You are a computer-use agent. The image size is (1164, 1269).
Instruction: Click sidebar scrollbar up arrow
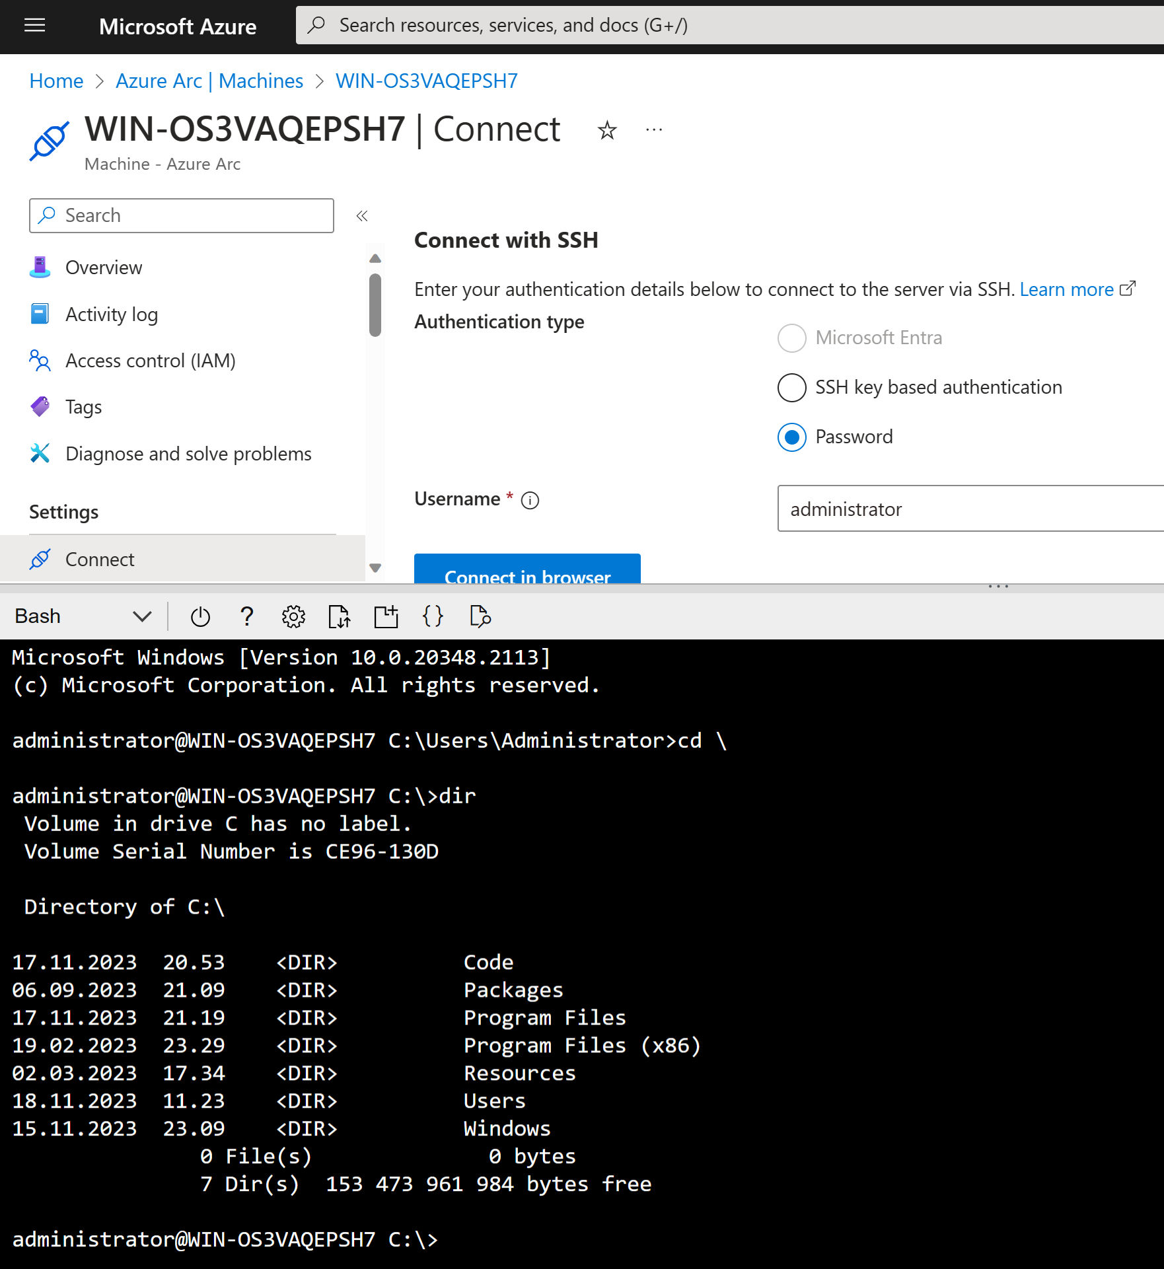click(x=375, y=258)
